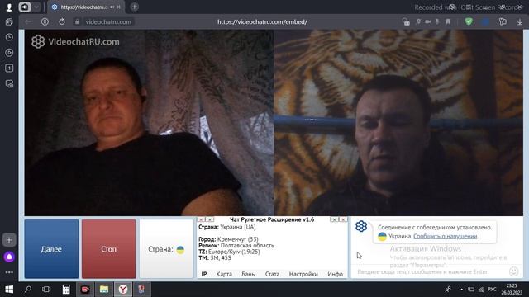Click the Страна: Украина [UA] line
Image resolution: width=529 pixels, height=297 pixels.
227,227
